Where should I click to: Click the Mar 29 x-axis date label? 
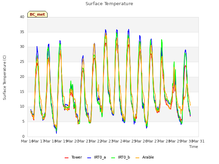click(x=176, y=141)
